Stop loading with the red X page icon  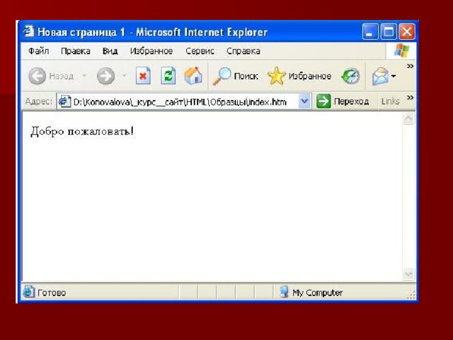click(143, 76)
